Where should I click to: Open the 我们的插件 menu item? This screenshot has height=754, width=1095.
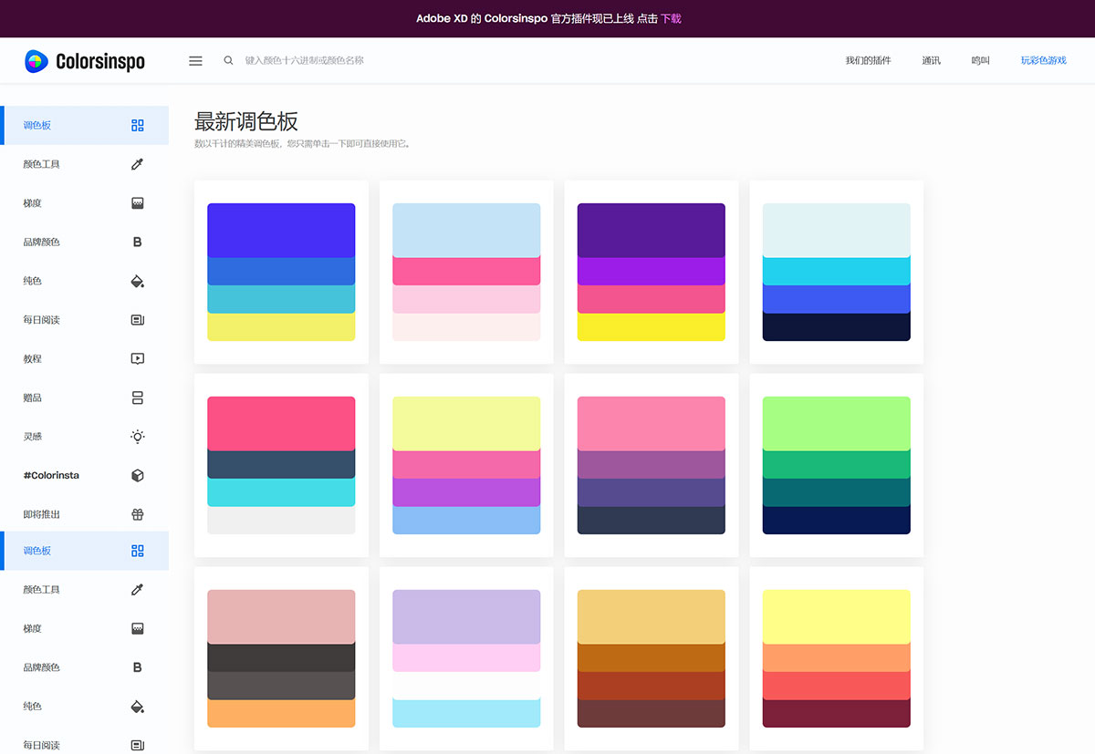868,59
